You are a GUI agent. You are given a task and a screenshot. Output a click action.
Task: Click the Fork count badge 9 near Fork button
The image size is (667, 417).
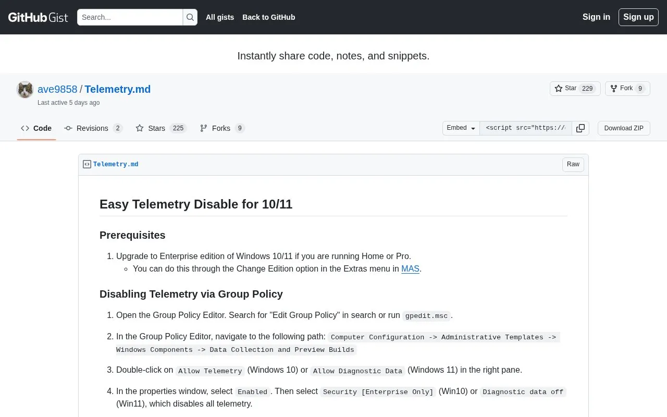click(x=640, y=89)
